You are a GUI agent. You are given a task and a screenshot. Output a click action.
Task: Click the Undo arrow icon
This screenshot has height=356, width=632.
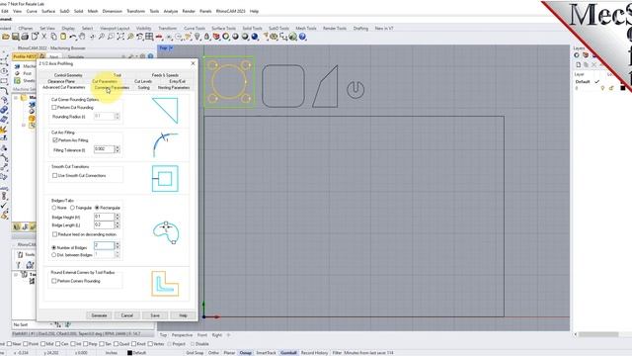click(x=72, y=37)
